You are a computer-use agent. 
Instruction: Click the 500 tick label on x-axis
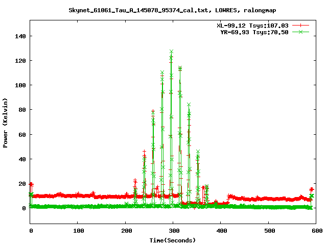(268, 231)
